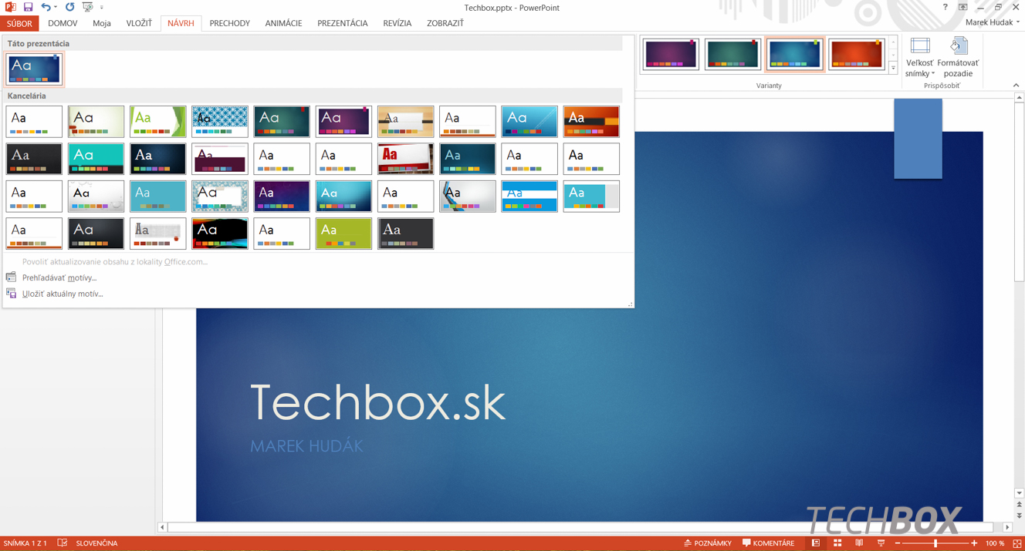Viewport: 1025px width, 551px height.
Task: Click the horizontal scrollbar right arrow
Action: point(1007,527)
